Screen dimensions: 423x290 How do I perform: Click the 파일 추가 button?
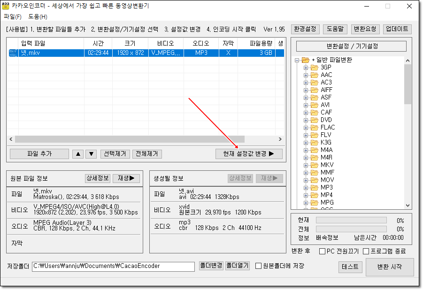[39, 154]
